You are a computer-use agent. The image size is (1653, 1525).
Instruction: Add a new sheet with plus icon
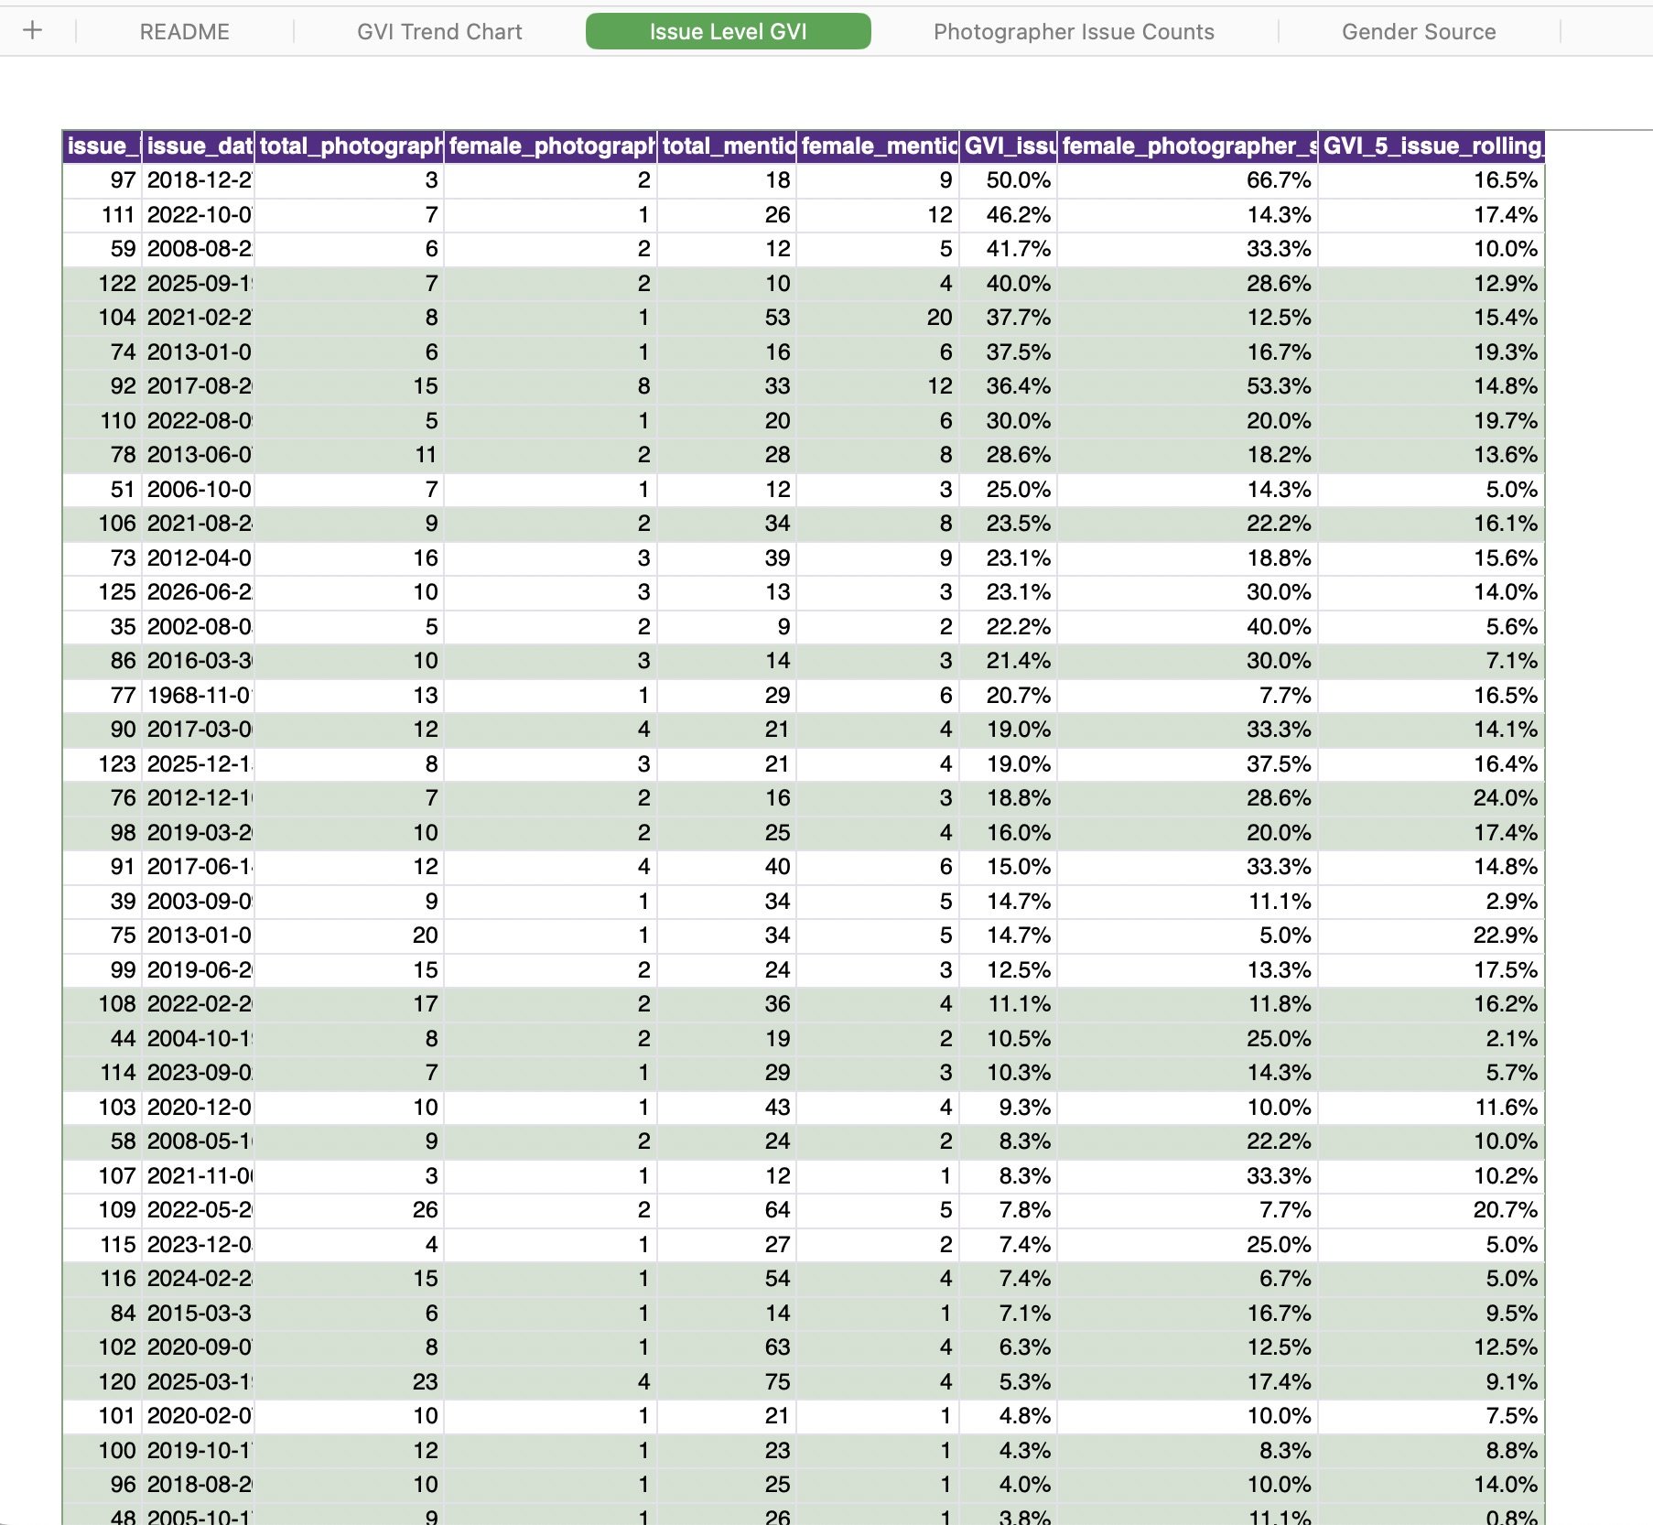point(33,30)
